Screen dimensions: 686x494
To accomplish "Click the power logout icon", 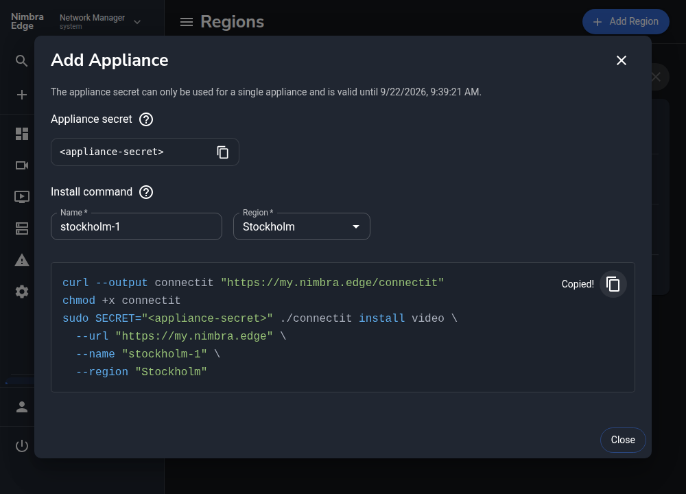I will pos(22,446).
